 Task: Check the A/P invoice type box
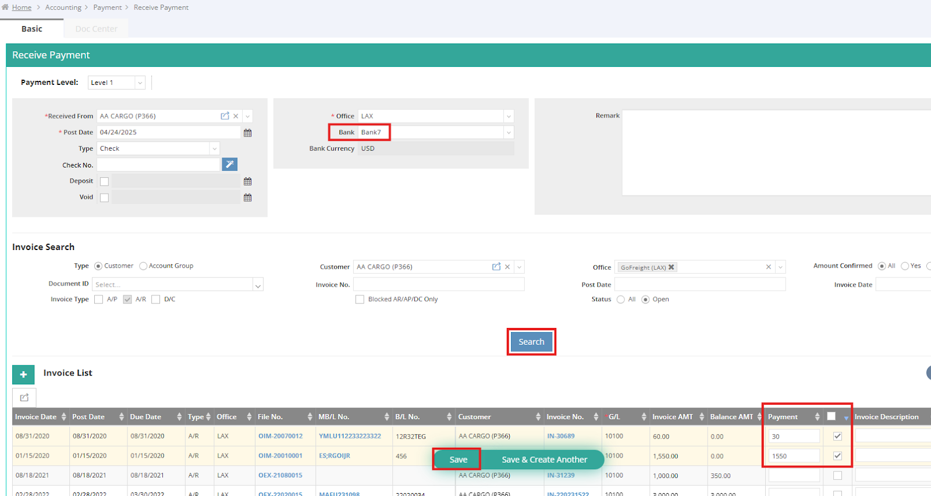pyautogui.click(x=98, y=299)
